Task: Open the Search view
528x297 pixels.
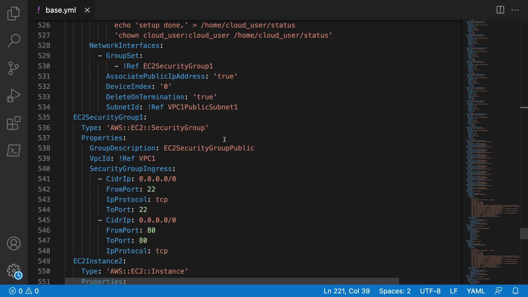Action: pos(13,41)
